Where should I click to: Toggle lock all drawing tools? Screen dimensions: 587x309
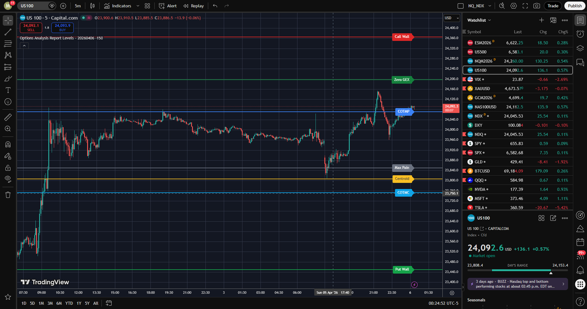(x=8, y=167)
